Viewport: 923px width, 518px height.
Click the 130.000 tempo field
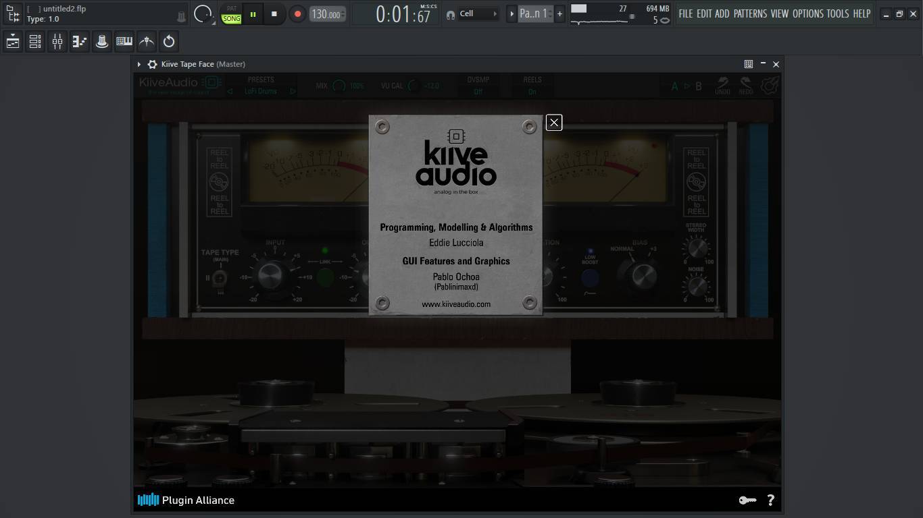(x=328, y=14)
